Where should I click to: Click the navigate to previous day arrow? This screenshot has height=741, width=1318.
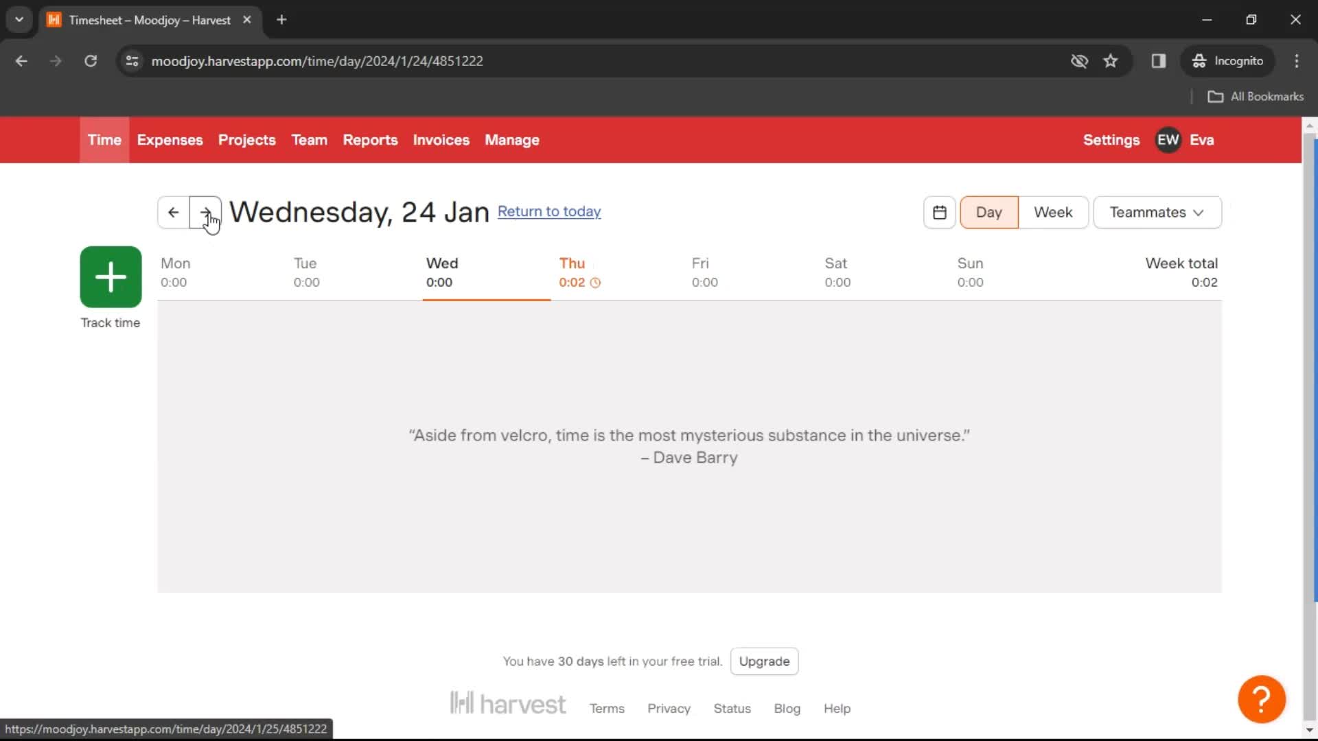tap(172, 212)
